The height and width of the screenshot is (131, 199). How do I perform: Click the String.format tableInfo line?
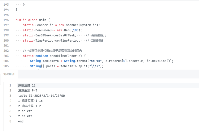[101, 61]
